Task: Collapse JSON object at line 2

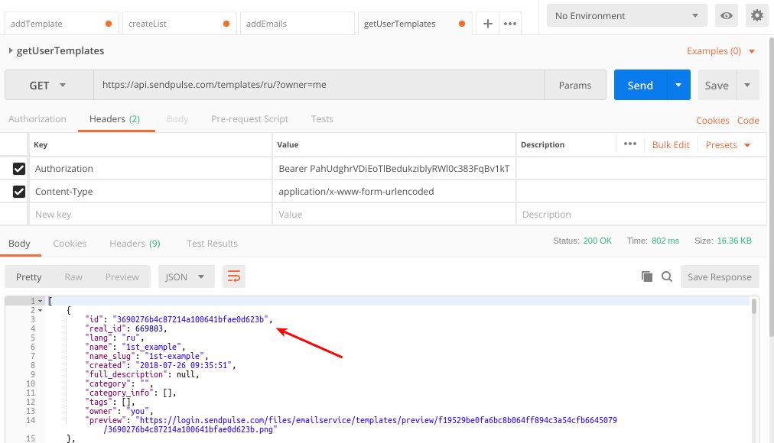Action: pos(41,311)
